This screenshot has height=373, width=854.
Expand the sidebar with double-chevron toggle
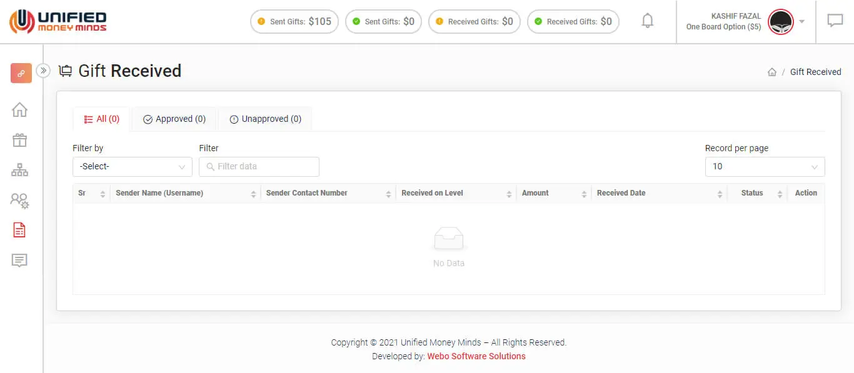click(x=43, y=71)
